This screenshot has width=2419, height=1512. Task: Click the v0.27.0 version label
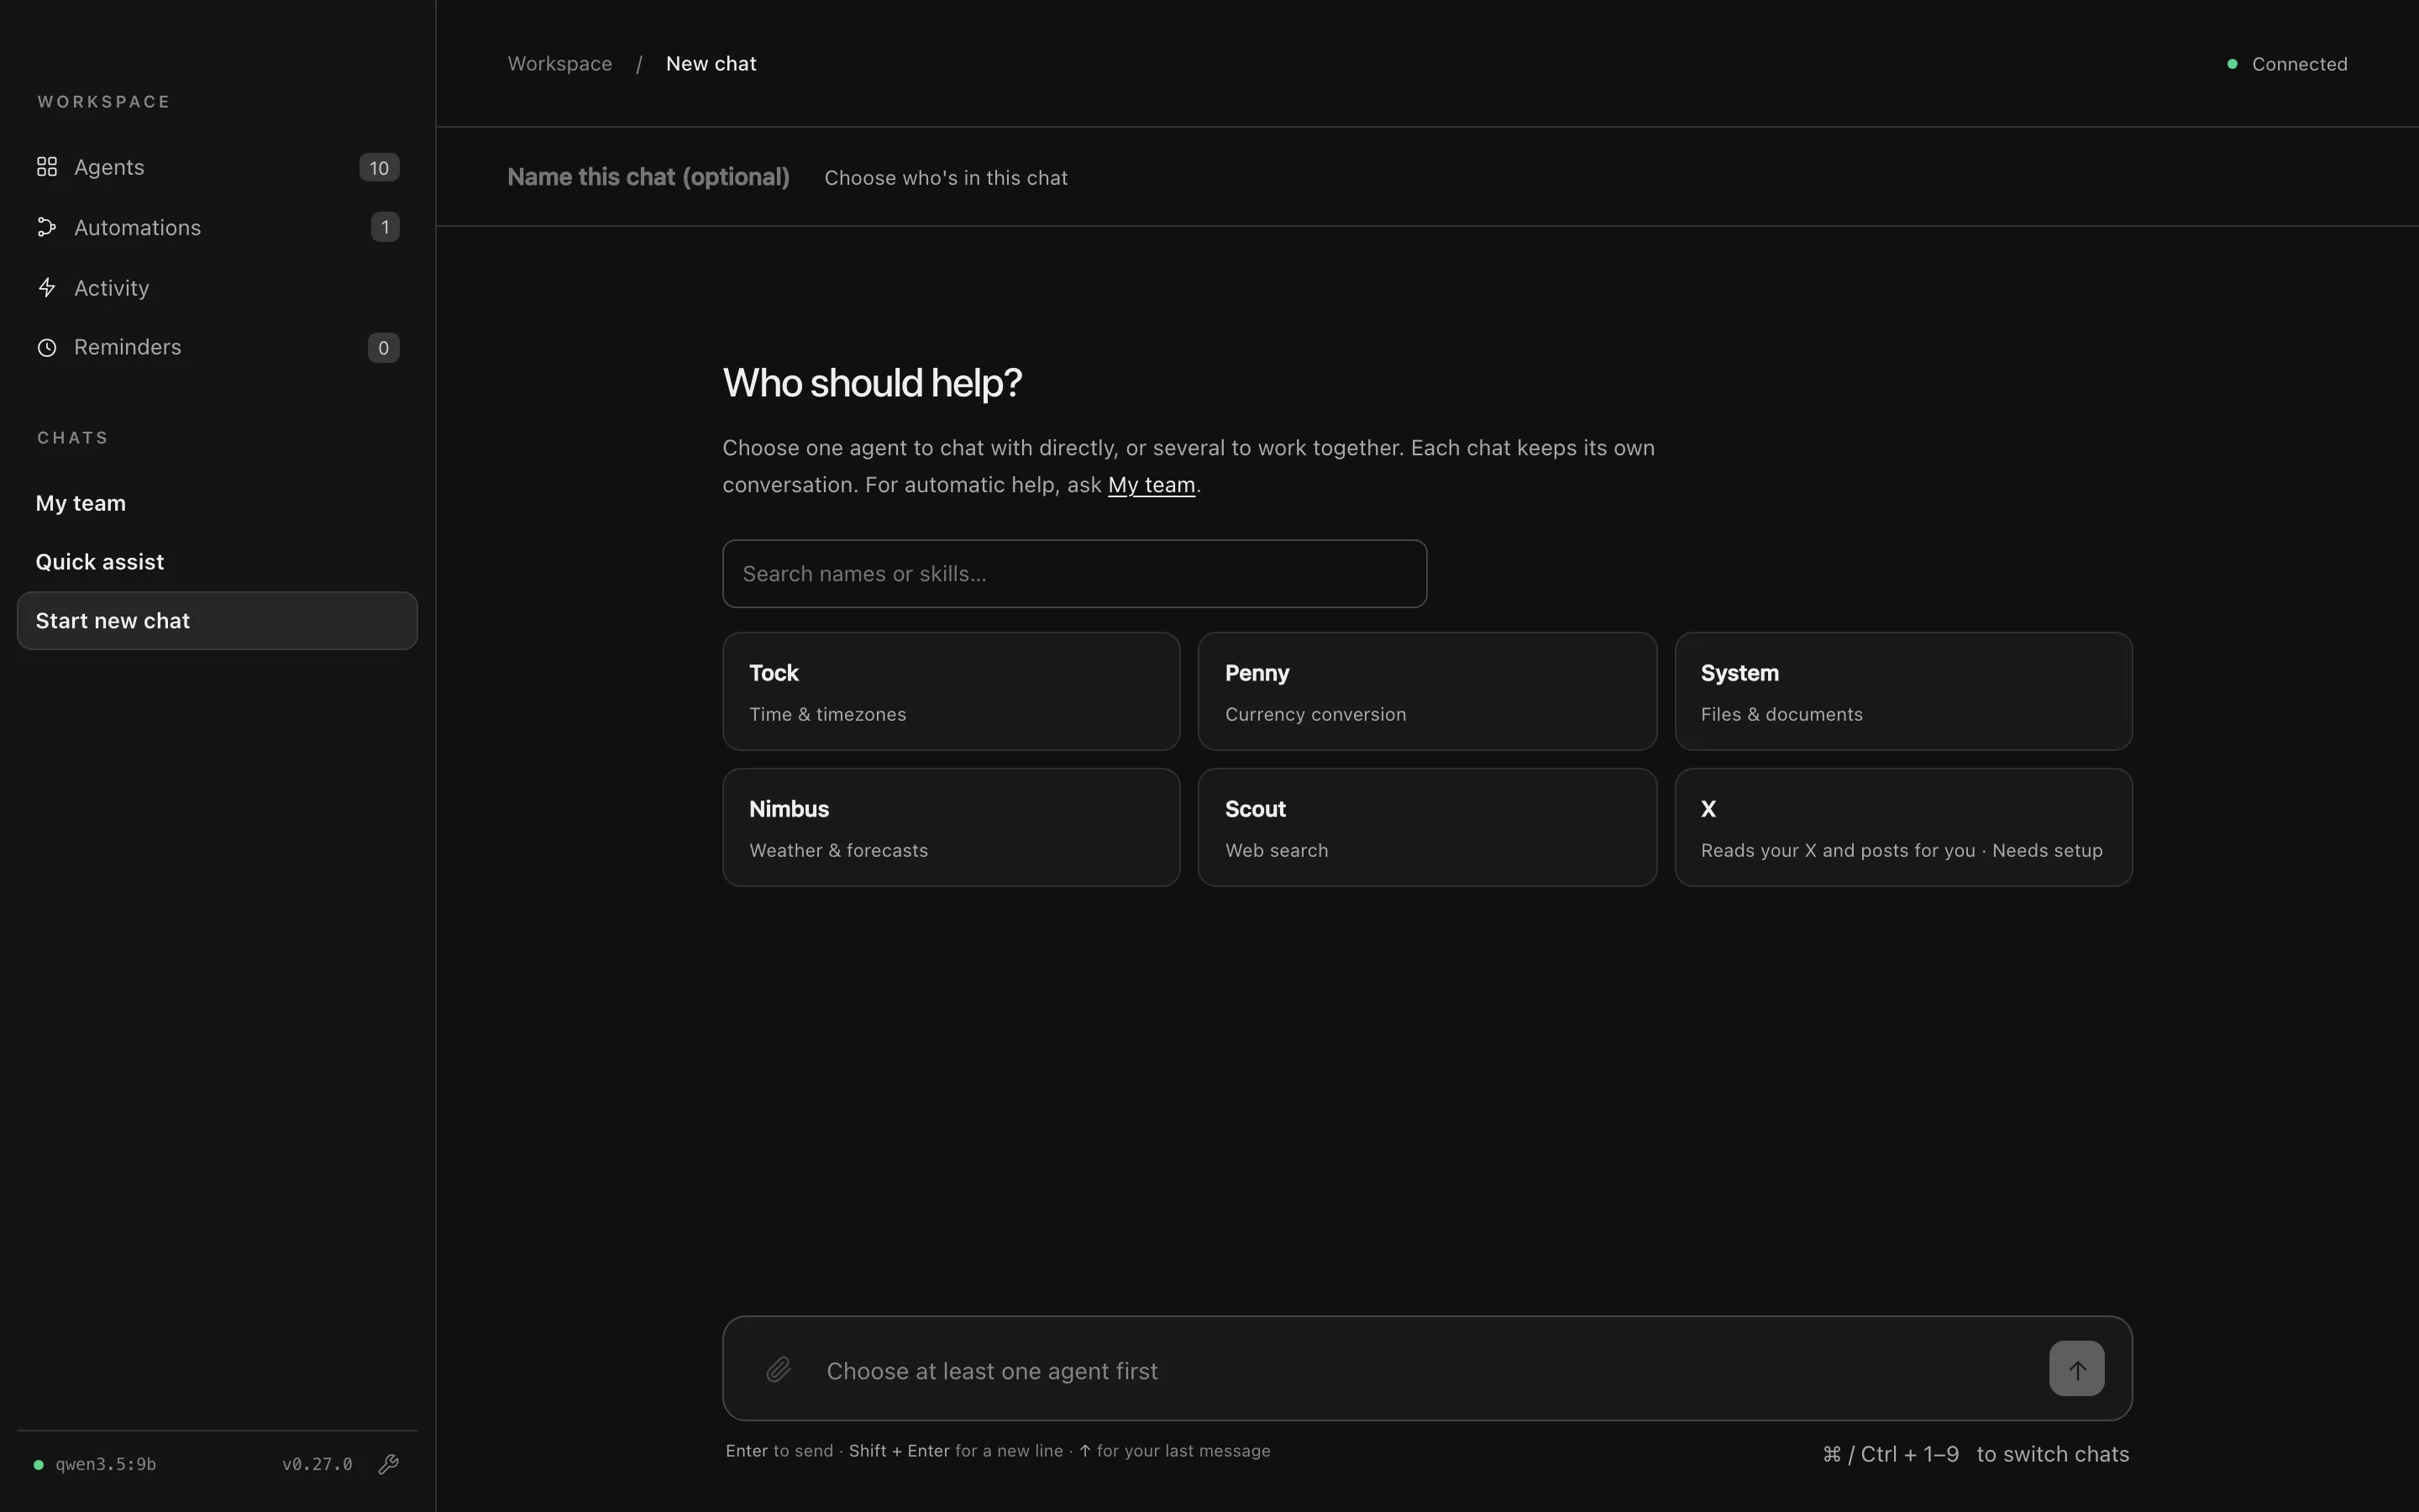tap(317, 1465)
